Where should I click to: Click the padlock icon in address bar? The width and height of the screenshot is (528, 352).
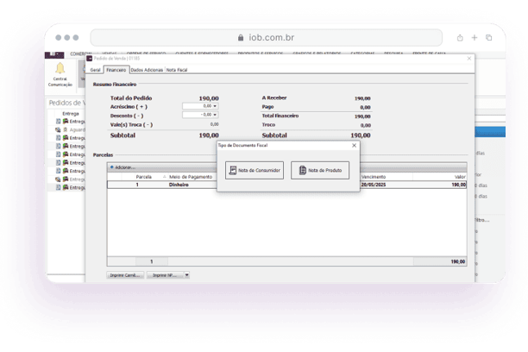[241, 38]
